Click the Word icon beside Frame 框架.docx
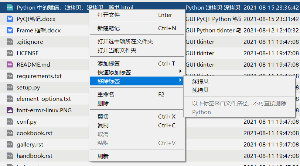This screenshot has width=300, height=166. [10, 30]
